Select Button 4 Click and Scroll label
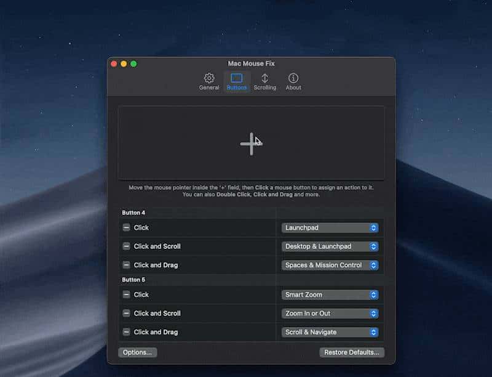 coord(157,246)
